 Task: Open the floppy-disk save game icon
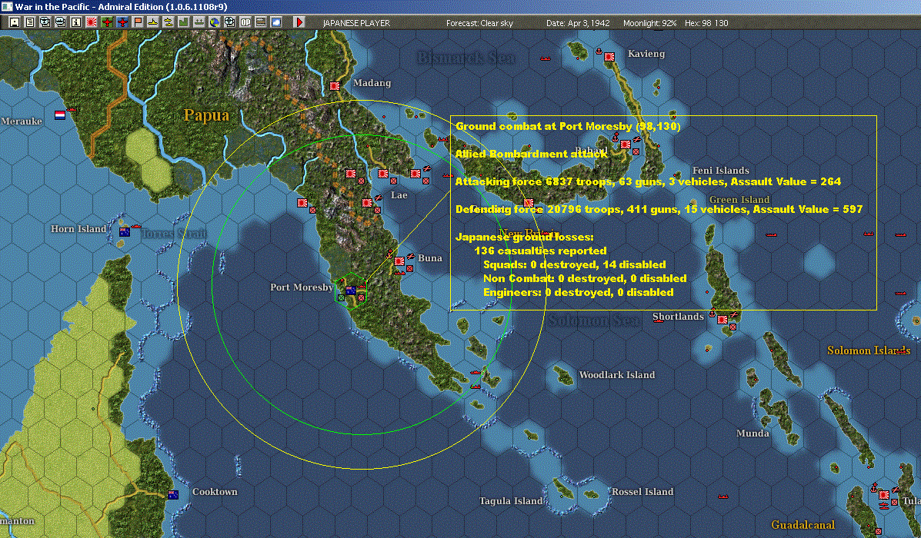coord(15,22)
